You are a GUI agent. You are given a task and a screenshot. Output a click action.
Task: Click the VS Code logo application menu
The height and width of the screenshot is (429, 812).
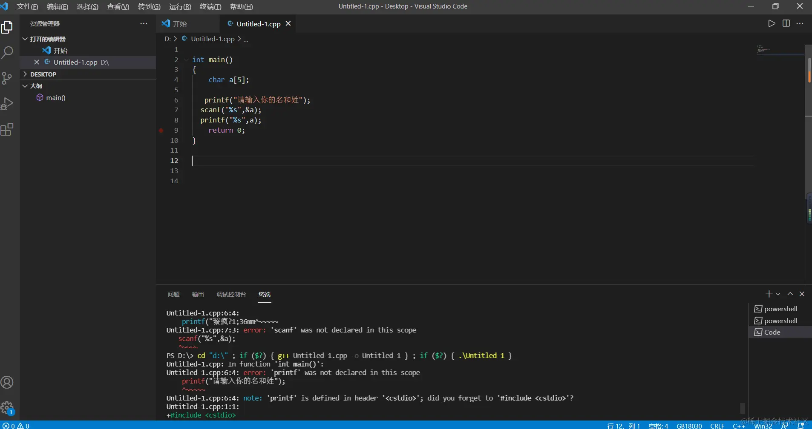click(x=5, y=6)
